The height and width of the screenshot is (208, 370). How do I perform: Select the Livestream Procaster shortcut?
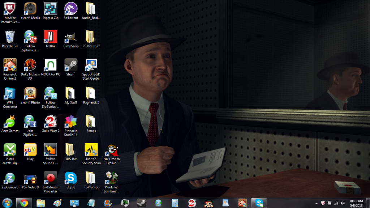[x=51, y=182]
